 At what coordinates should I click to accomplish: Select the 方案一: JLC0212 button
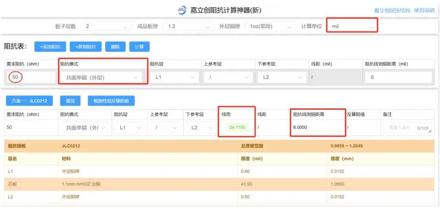(x=30, y=101)
